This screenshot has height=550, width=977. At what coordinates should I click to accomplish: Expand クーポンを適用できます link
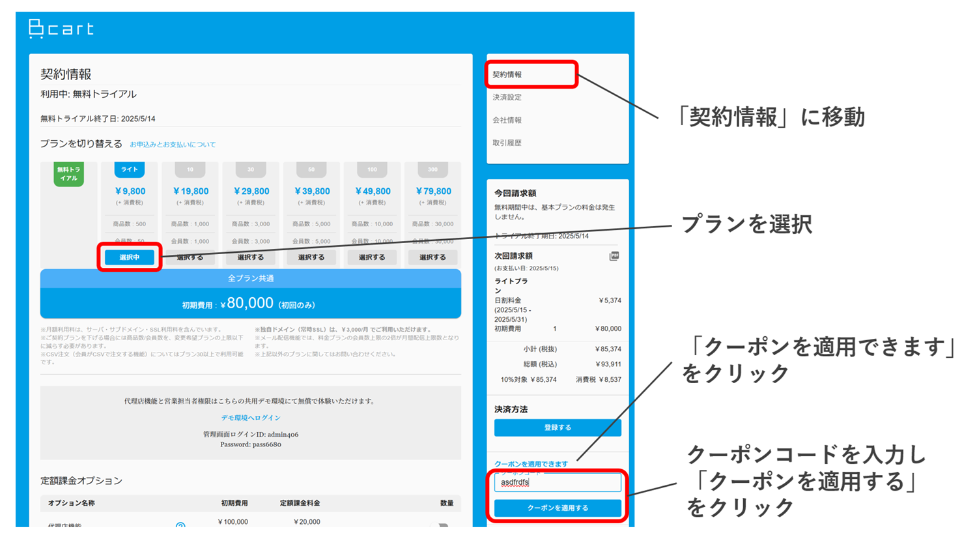531,464
